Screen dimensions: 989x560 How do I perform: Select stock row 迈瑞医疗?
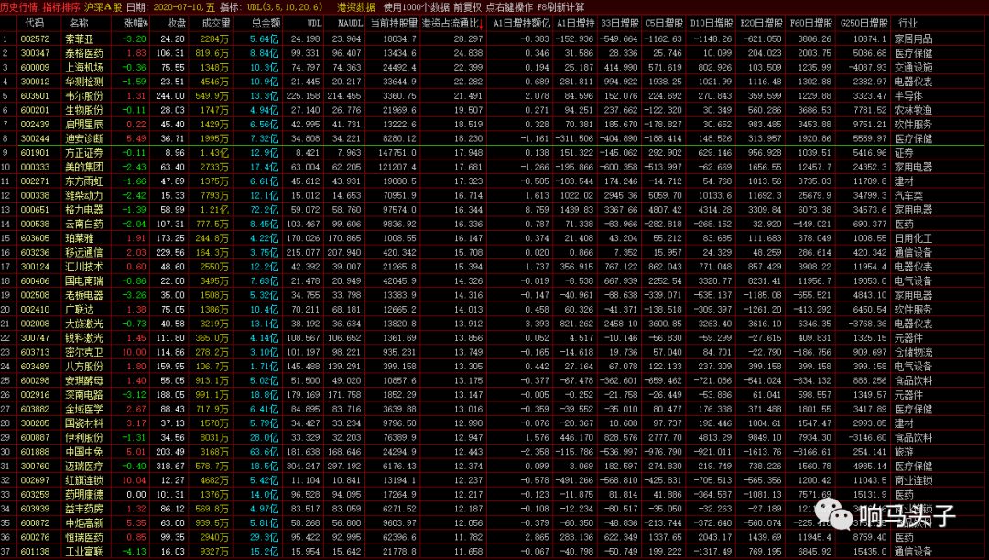[492, 466]
